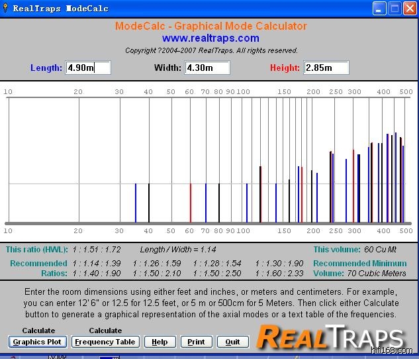The height and width of the screenshot is (359, 419).
Task: Click the RealTraps logo at bottom right
Action: click(330, 336)
